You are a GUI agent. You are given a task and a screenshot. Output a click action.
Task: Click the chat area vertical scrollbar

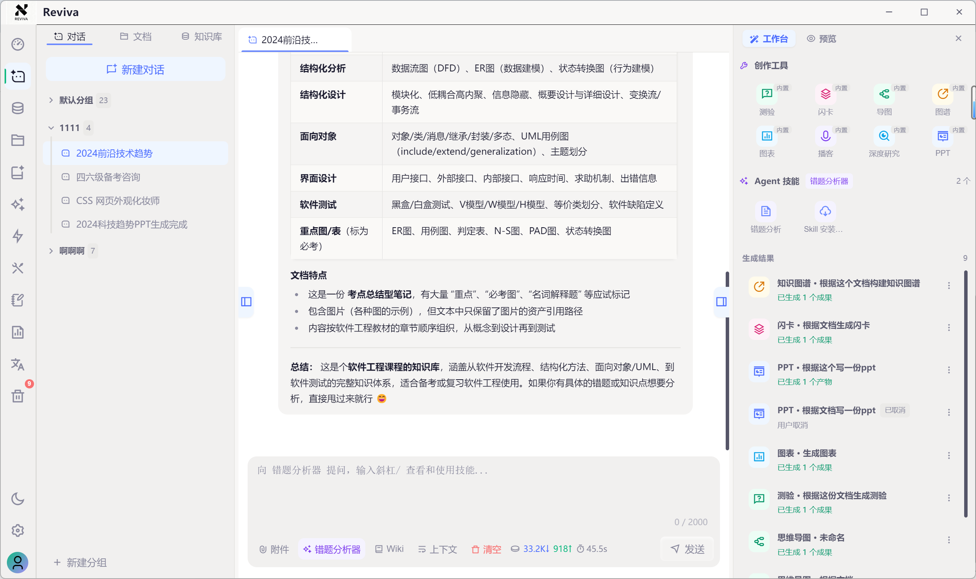click(x=727, y=361)
